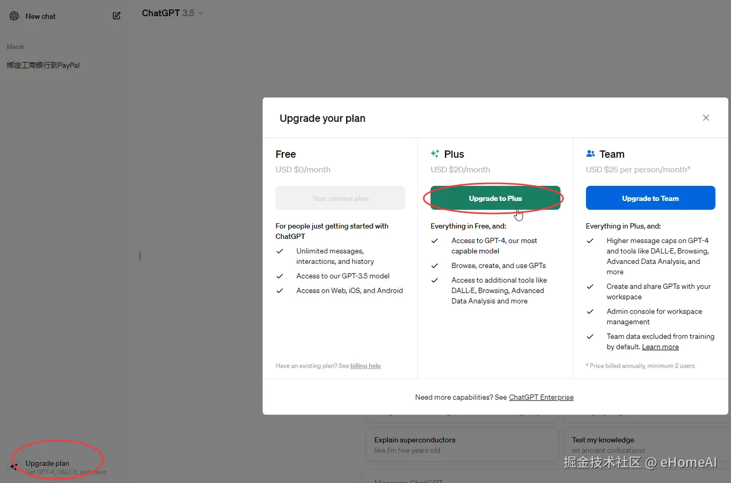Open the ChatGPT Enterprise link

541,397
